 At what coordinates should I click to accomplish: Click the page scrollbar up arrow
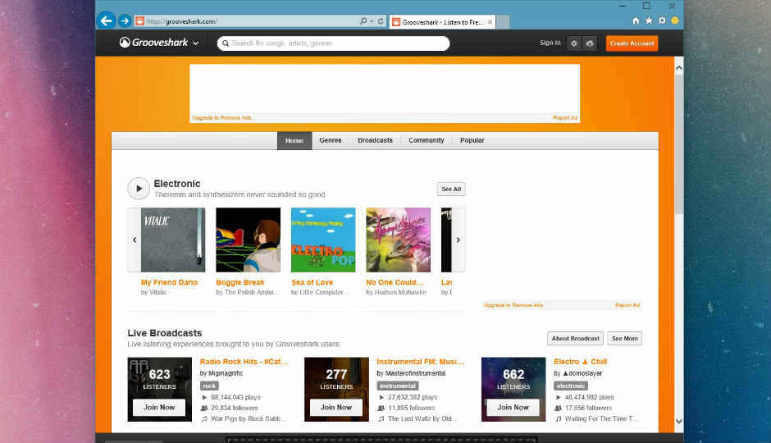tap(679, 68)
